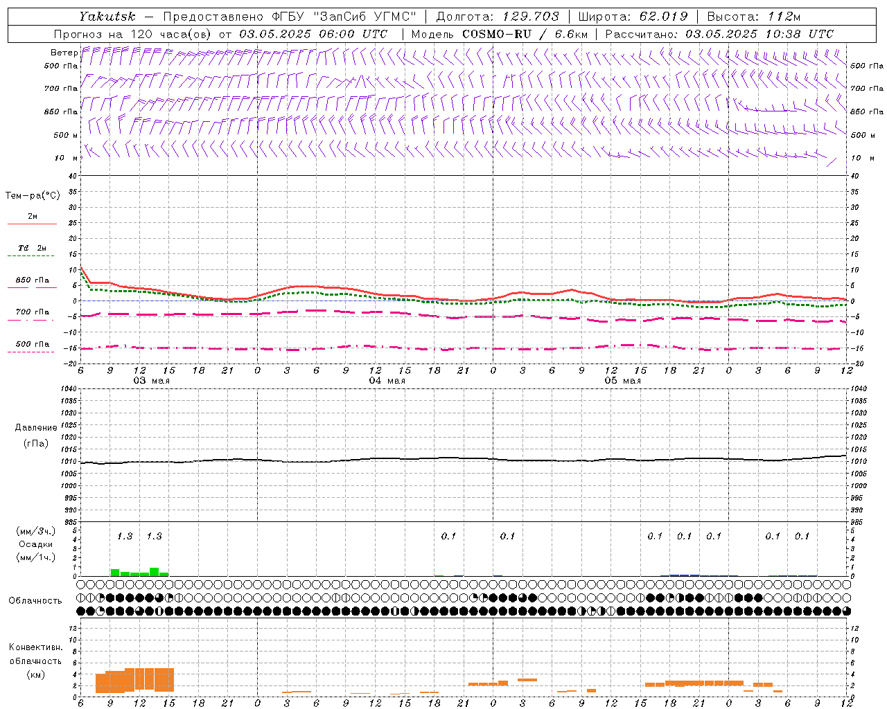Viewport: 887px width, 709px height.
Task: Click the "04 мая" date label
Action: click(387, 381)
